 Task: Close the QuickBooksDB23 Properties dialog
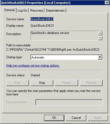point(107,3)
